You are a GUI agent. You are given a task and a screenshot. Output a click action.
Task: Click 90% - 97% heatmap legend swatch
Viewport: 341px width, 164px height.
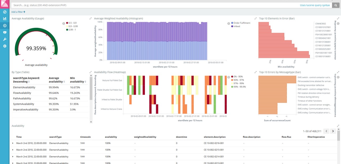pos(232,80)
